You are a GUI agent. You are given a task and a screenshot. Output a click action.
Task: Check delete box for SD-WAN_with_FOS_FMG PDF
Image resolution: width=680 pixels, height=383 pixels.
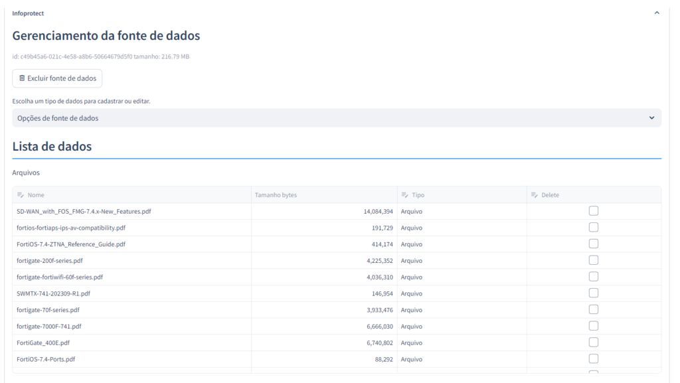click(594, 211)
